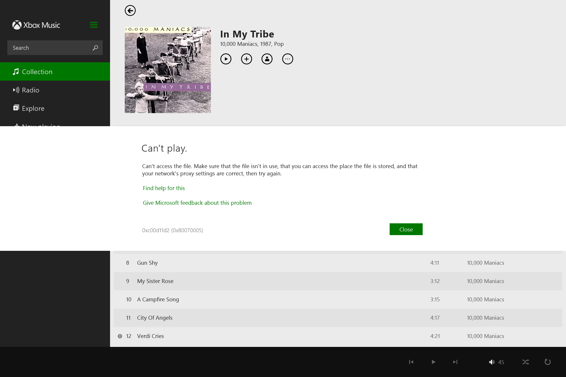Click the search magnifier icon
Image resolution: width=566 pixels, height=377 pixels.
click(x=95, y=48)
